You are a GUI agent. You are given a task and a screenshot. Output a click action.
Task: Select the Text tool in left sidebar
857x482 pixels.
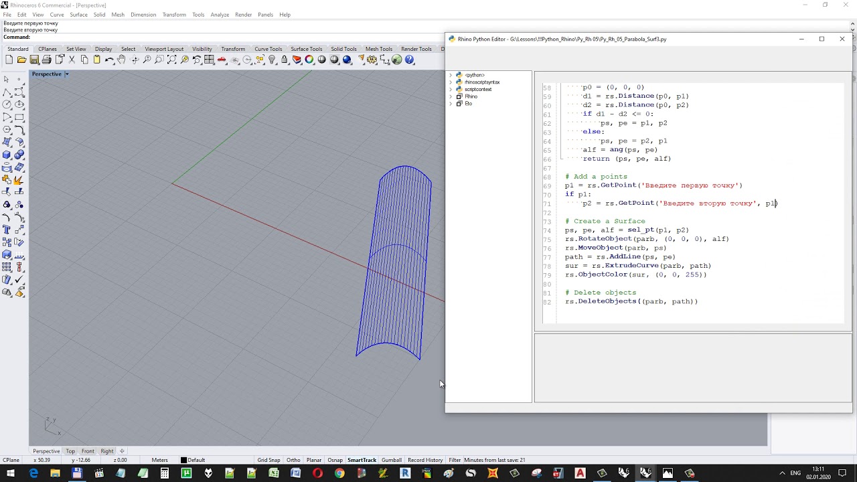click(x=7, y=228)
